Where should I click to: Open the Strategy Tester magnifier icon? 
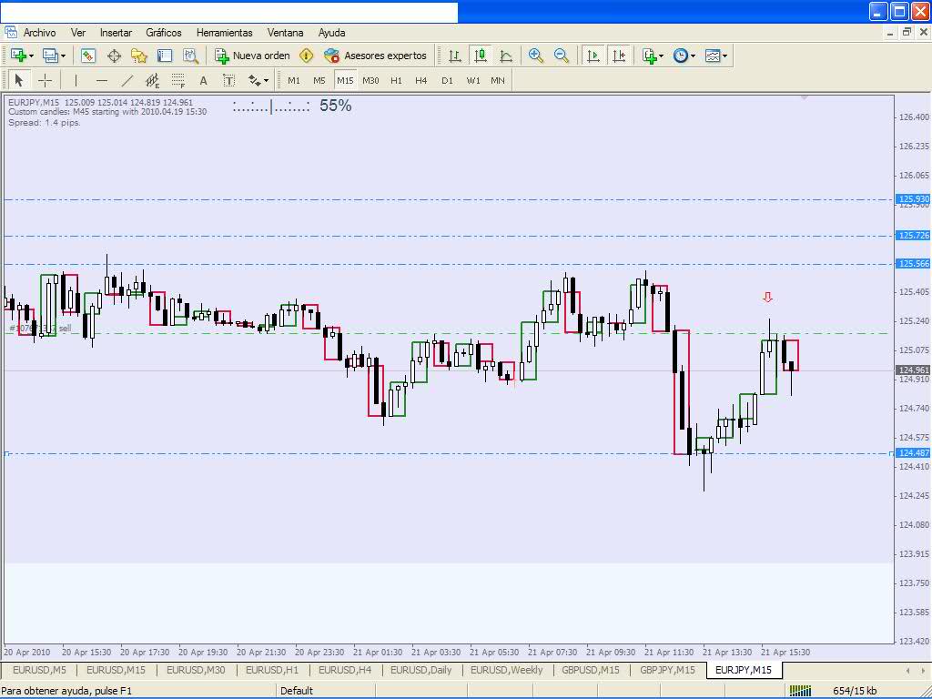[190, 56]
